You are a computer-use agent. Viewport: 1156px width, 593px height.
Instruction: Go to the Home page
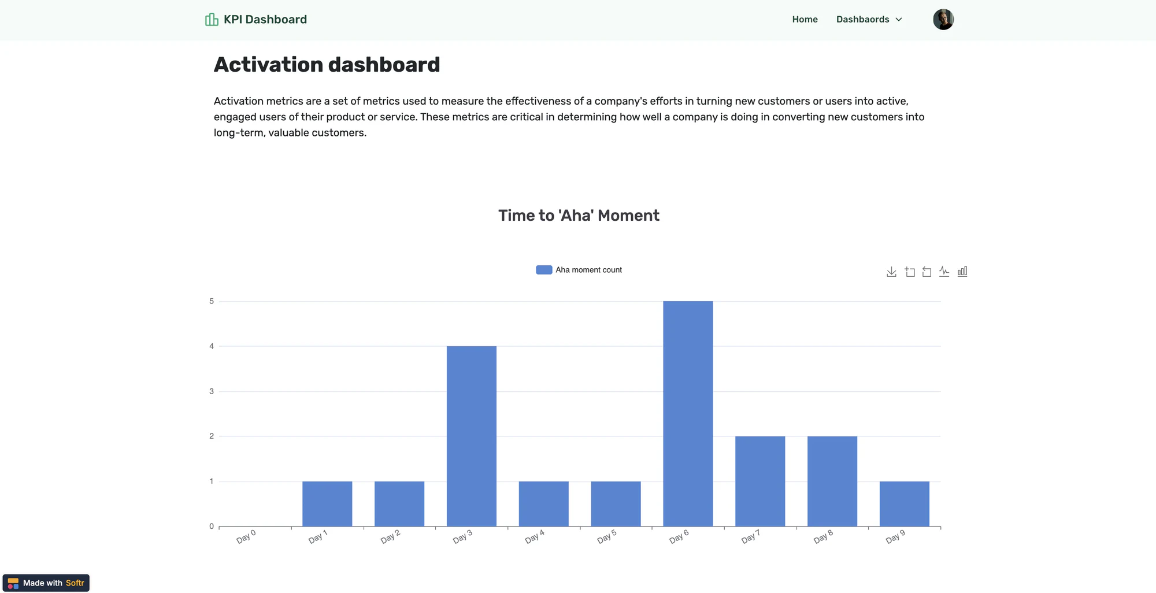(x=805, y=20)
